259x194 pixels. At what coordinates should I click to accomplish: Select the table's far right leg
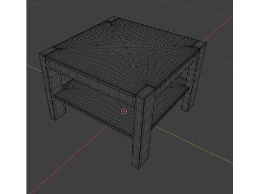point(194,77)
